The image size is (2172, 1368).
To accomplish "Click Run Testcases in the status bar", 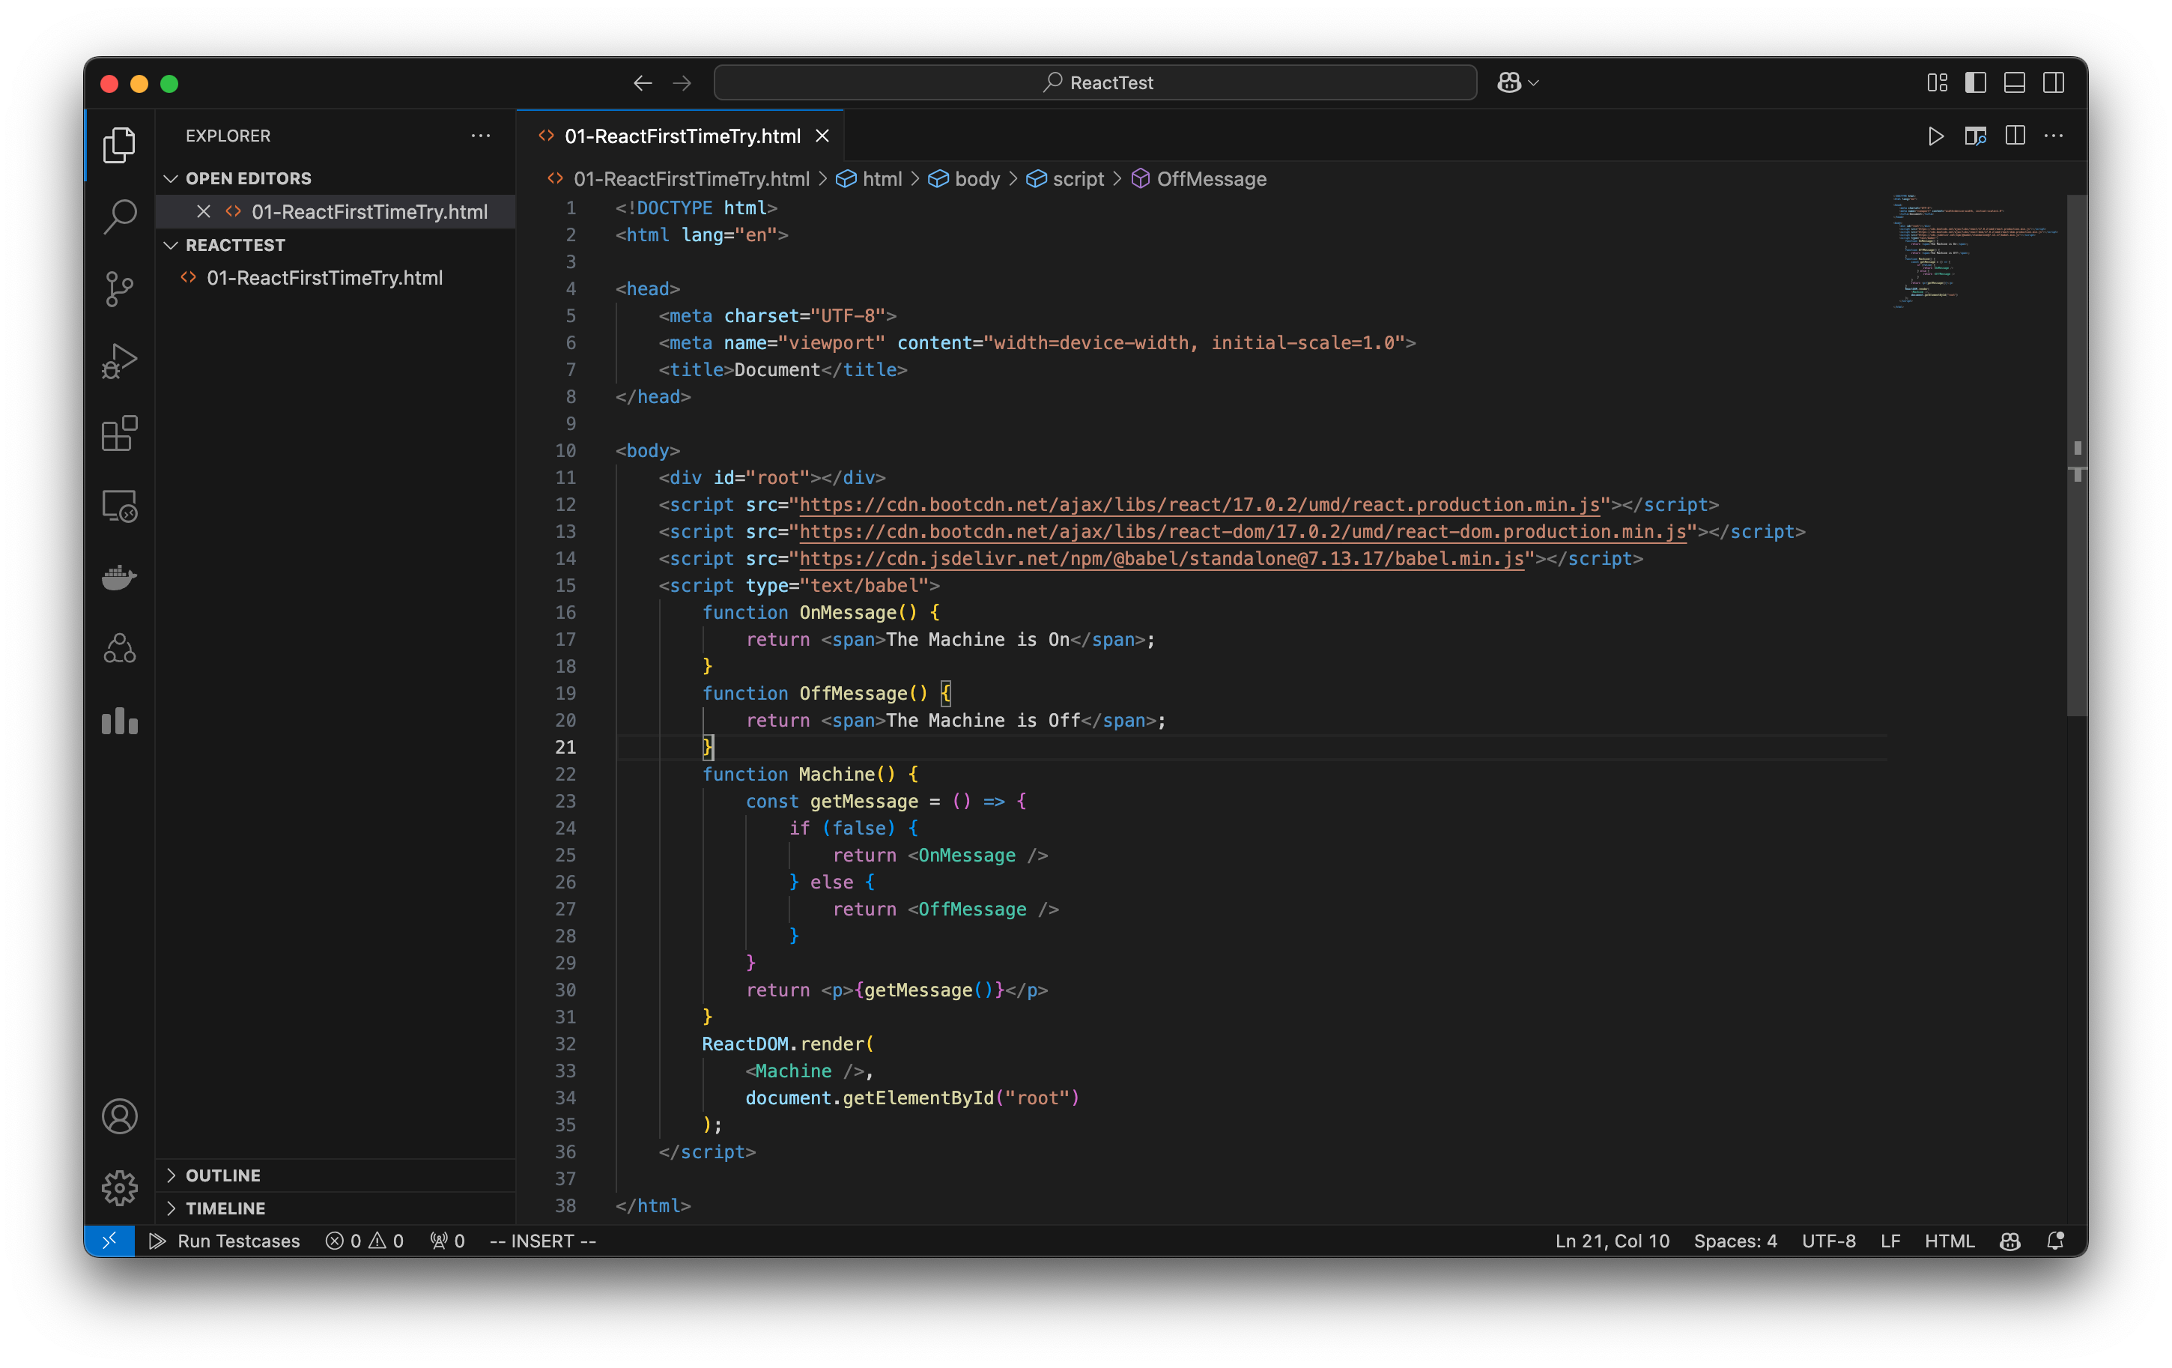I will pyautogui.click(x=237, y=1241).
